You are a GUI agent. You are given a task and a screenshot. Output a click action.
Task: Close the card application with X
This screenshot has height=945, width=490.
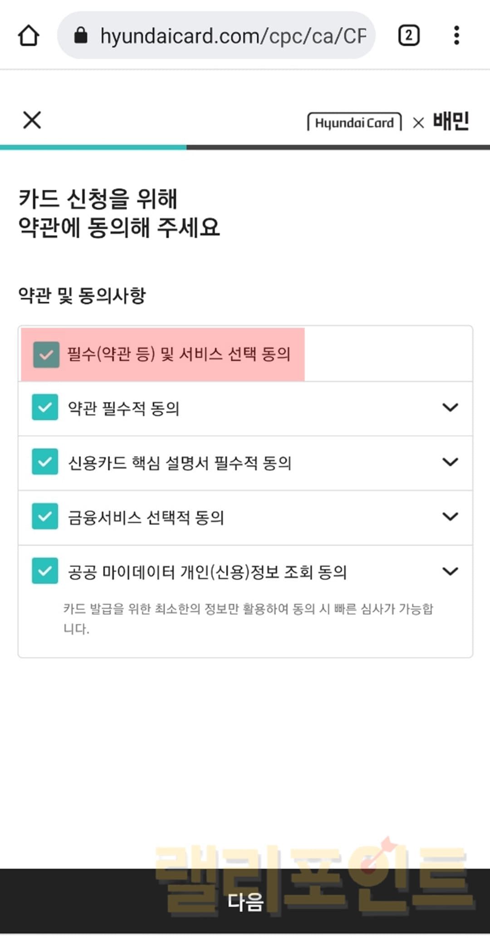coord(32,120)
